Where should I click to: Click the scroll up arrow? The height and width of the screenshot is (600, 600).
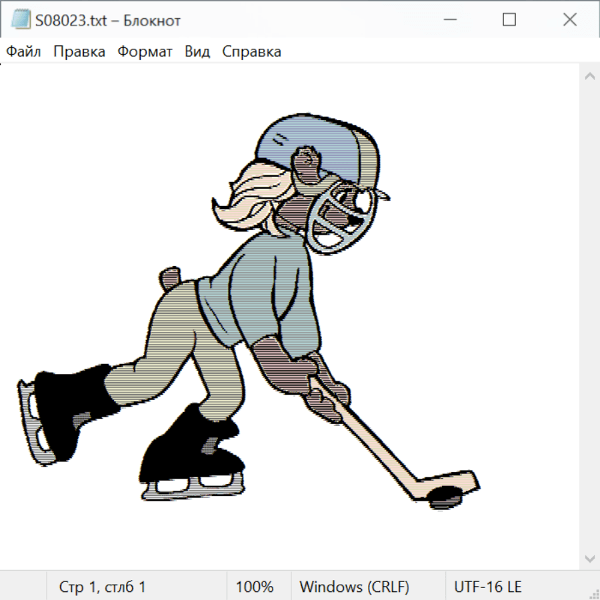pos(589,77)
